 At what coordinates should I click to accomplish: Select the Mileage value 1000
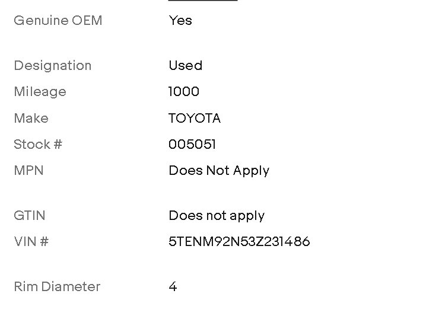click(184, 91)
